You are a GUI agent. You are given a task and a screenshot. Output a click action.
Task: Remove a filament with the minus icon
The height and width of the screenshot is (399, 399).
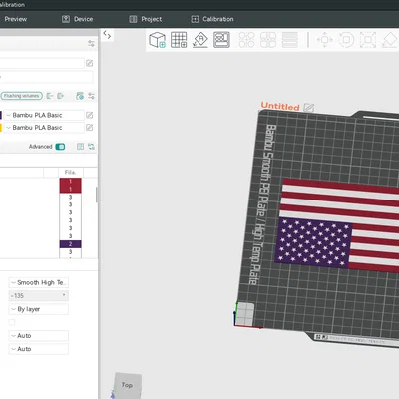coord(50,96)
